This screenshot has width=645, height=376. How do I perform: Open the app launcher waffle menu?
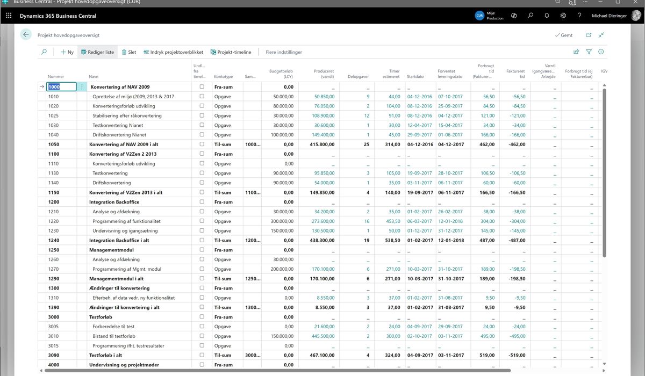pyautogui.click(x=9, y=16)
